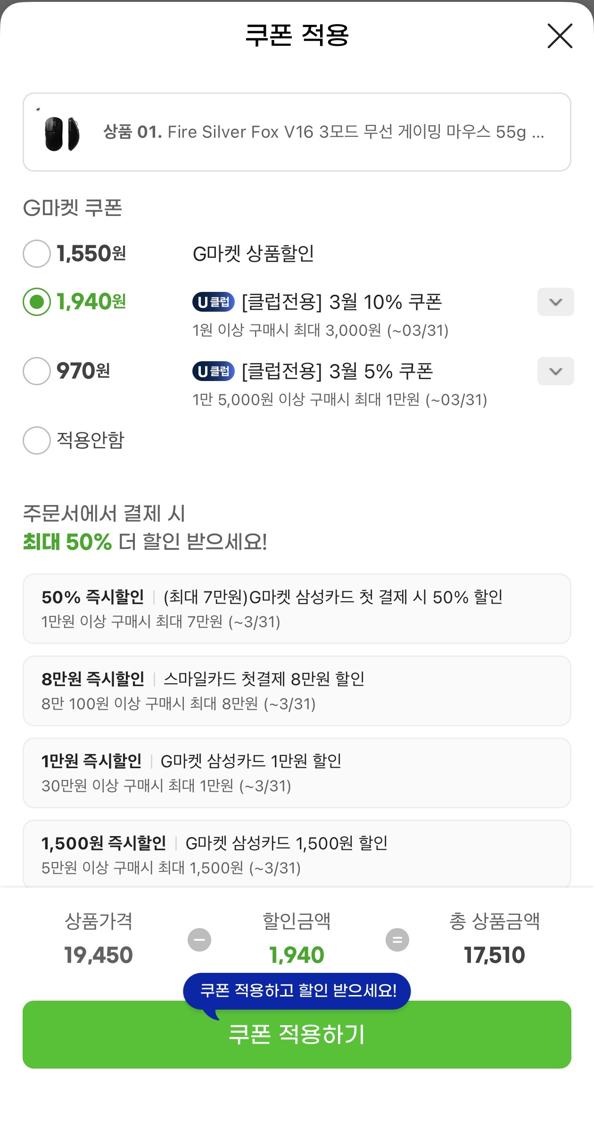
Task: Tap the 쿠폰 적용하고 할인 받으세요 tooltip
Action: point(297,990)
